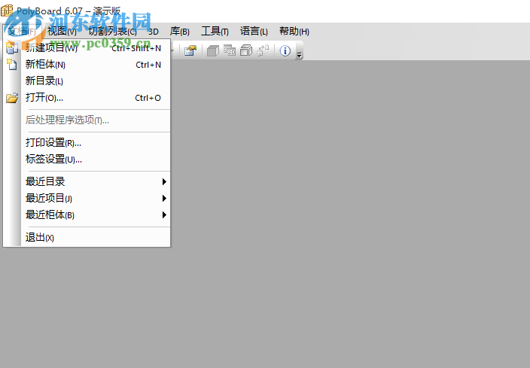The height and width of the screenshot is (368, 530).
Task: Expand the 最近柜体(B) submenu
Action: [x=87, y=215]
